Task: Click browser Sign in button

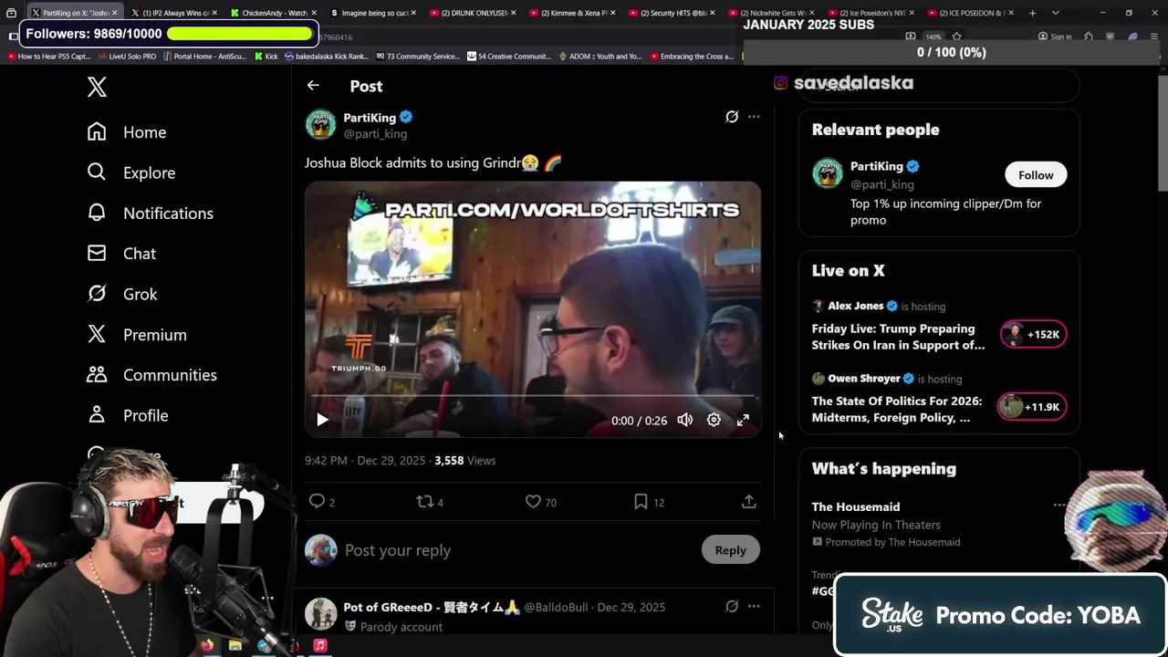Action: point(1055,36)
